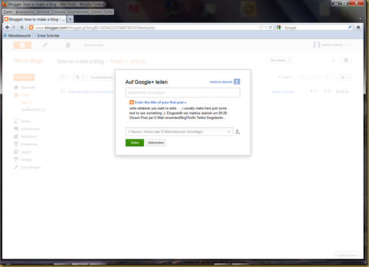
Task: Open the Ansicht menu
Action: pyautogui.click(x=43, y=12)
